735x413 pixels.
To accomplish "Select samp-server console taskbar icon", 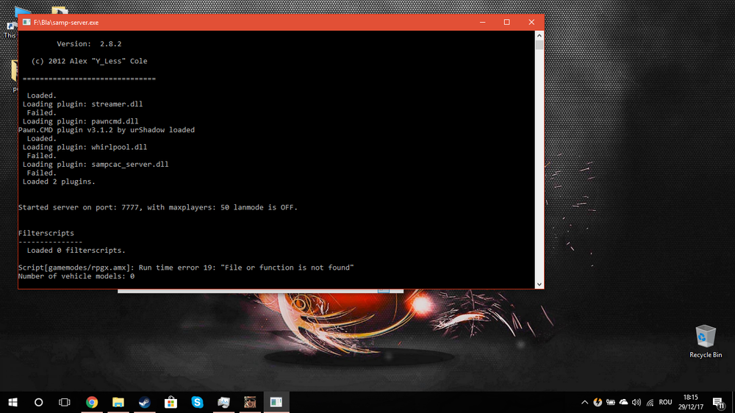I will pyautogui.click(x=276, y=402).
